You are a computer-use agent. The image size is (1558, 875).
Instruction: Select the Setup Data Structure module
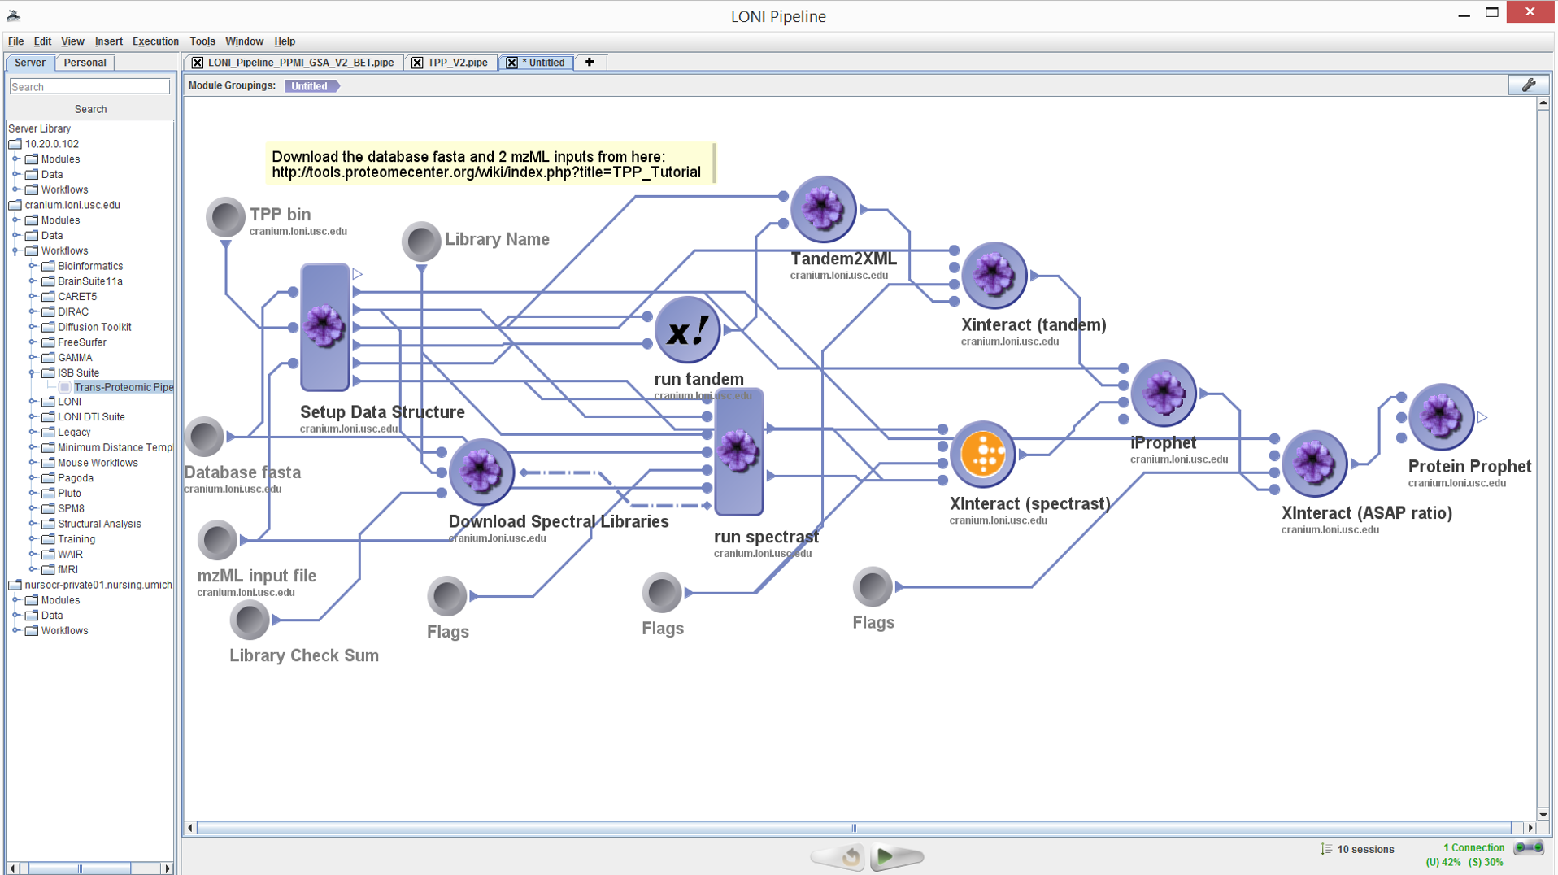tap(324, 327)
